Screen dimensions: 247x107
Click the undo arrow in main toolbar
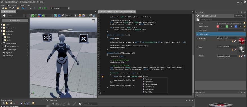coord(23,8)
